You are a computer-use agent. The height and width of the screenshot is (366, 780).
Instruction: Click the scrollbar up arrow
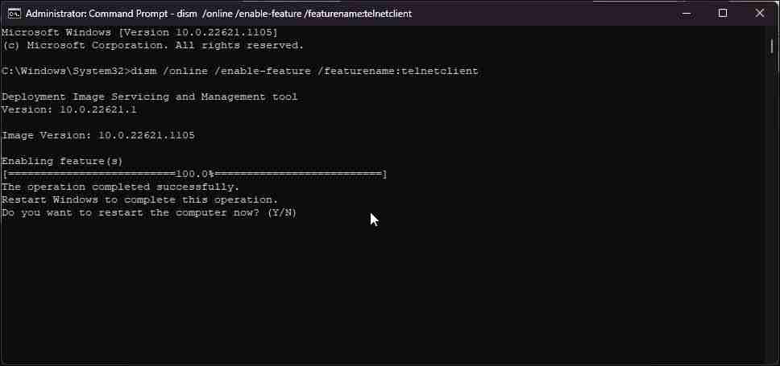(x=773, y=31)
